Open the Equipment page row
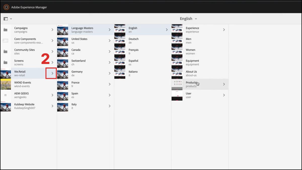Viewport: 302px width, 170px height. (200, 62)
